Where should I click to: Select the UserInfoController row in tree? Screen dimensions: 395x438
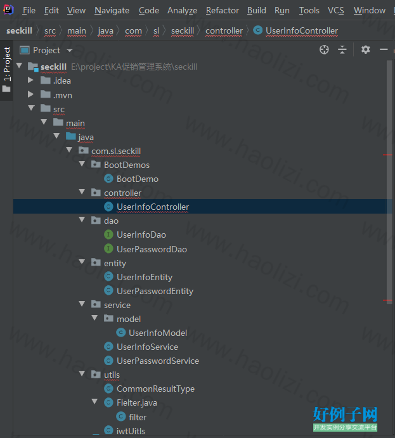[x=202, y=207]
